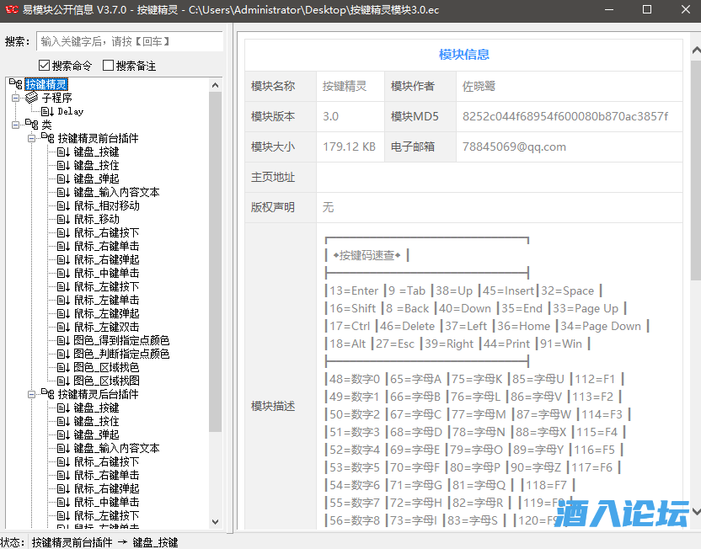The height and width of the screenshot is (549, 701).
Task: Collapse the 子程序 tree node
Action: pos(15,98)
